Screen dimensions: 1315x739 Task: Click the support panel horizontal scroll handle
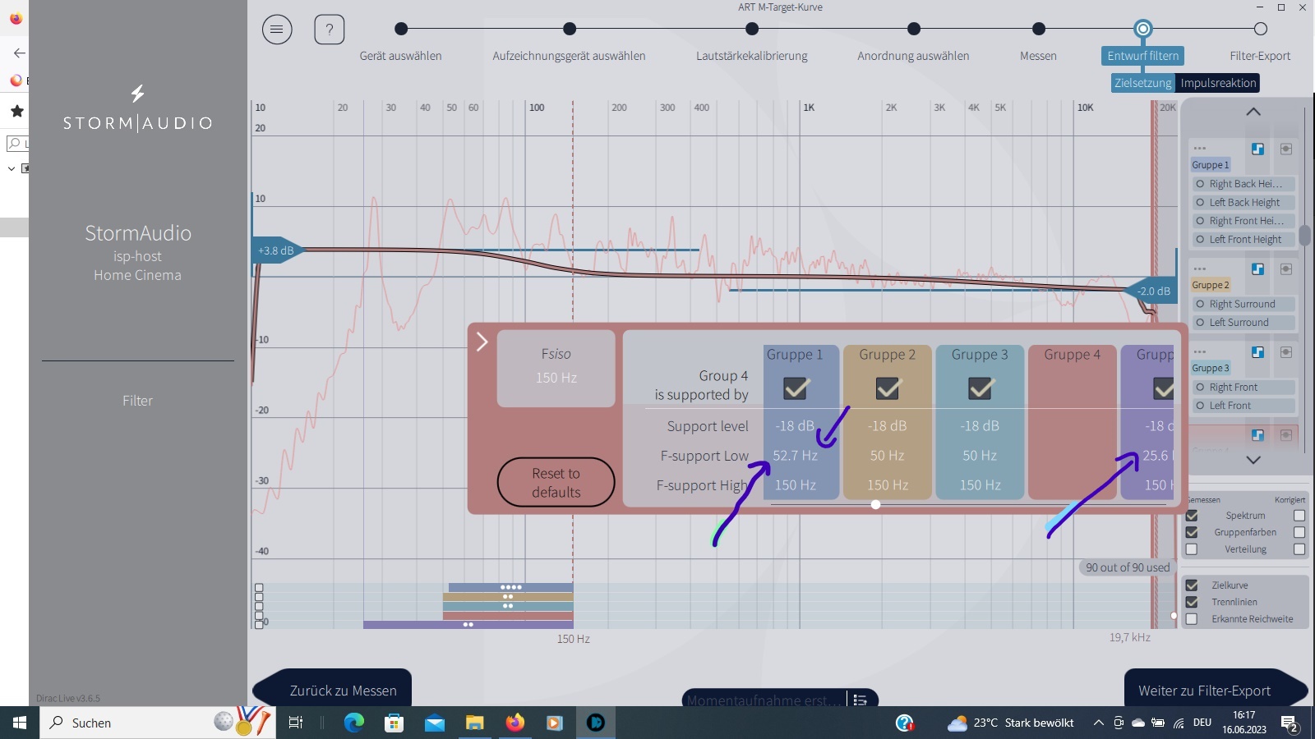point(876,504)
